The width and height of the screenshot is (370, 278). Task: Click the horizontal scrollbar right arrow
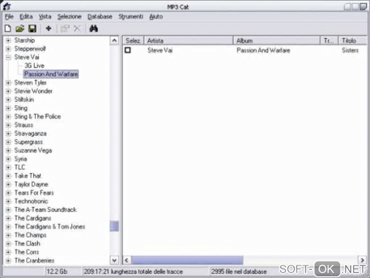(x=362, y=260)
